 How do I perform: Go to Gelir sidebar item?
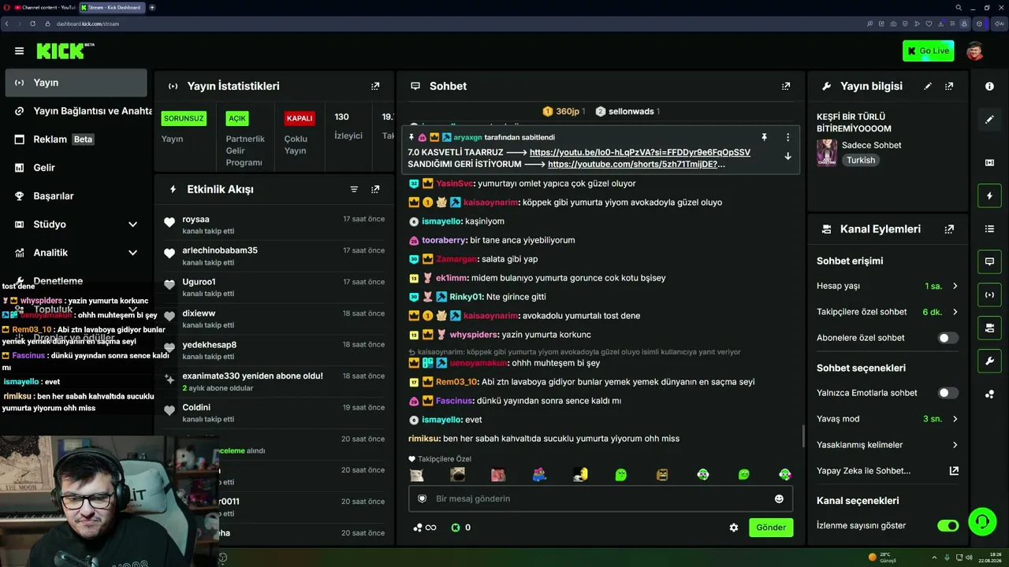click(76, 168)
